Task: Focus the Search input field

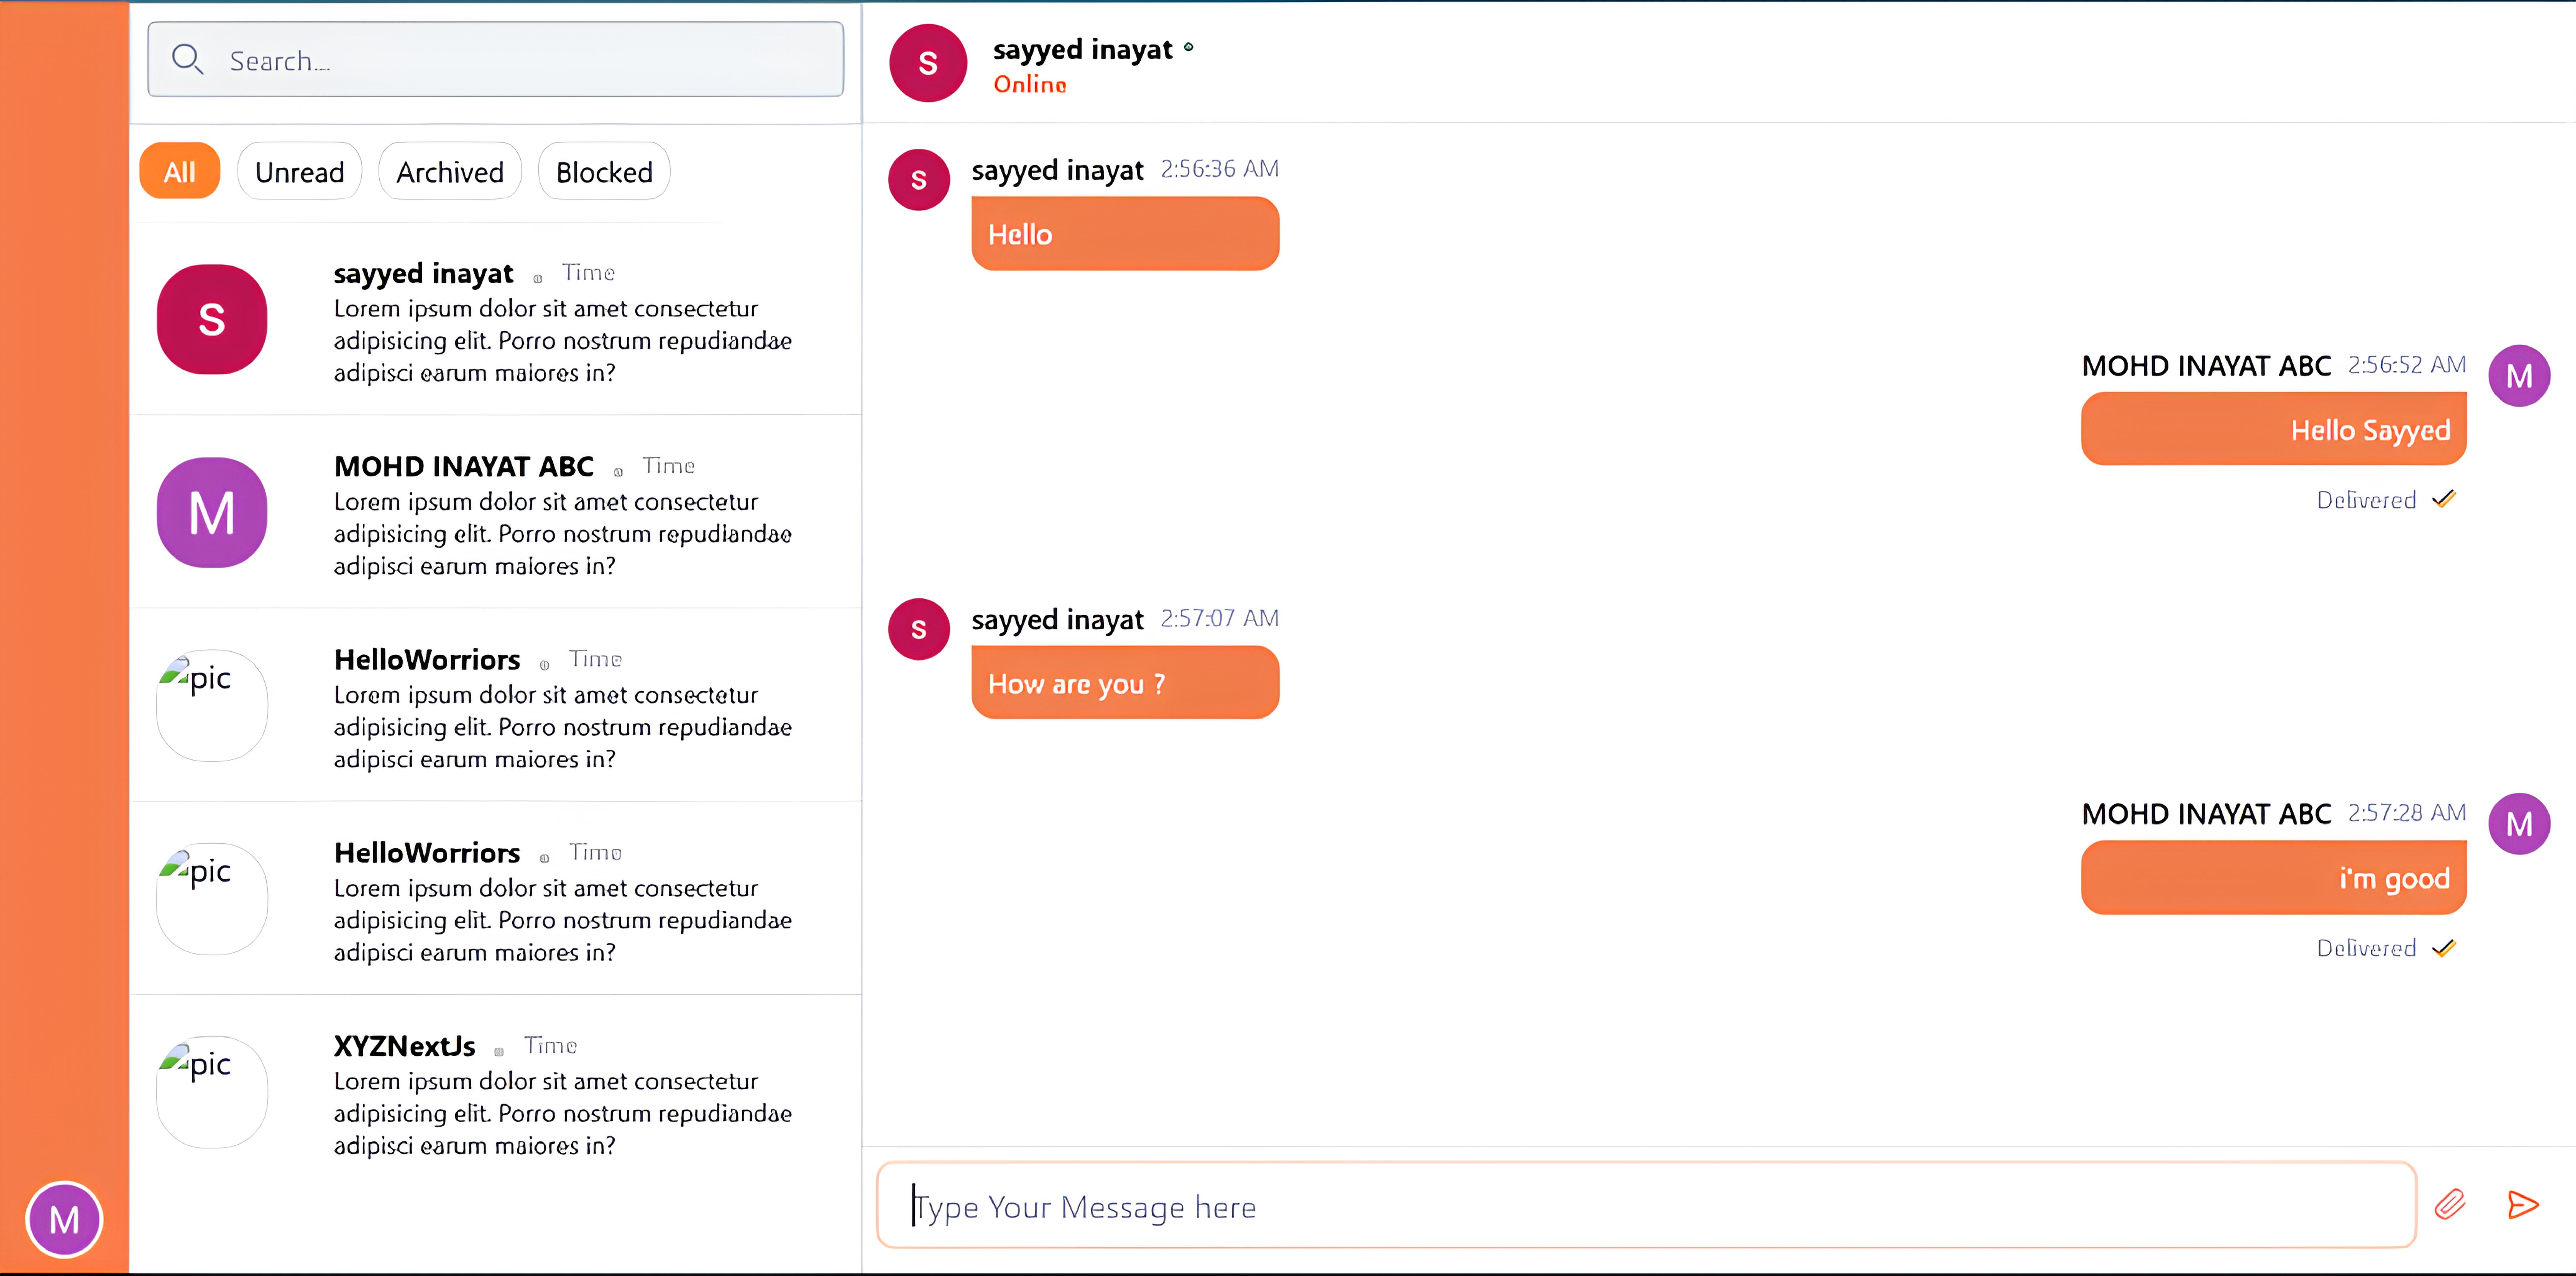Action: 496,60
